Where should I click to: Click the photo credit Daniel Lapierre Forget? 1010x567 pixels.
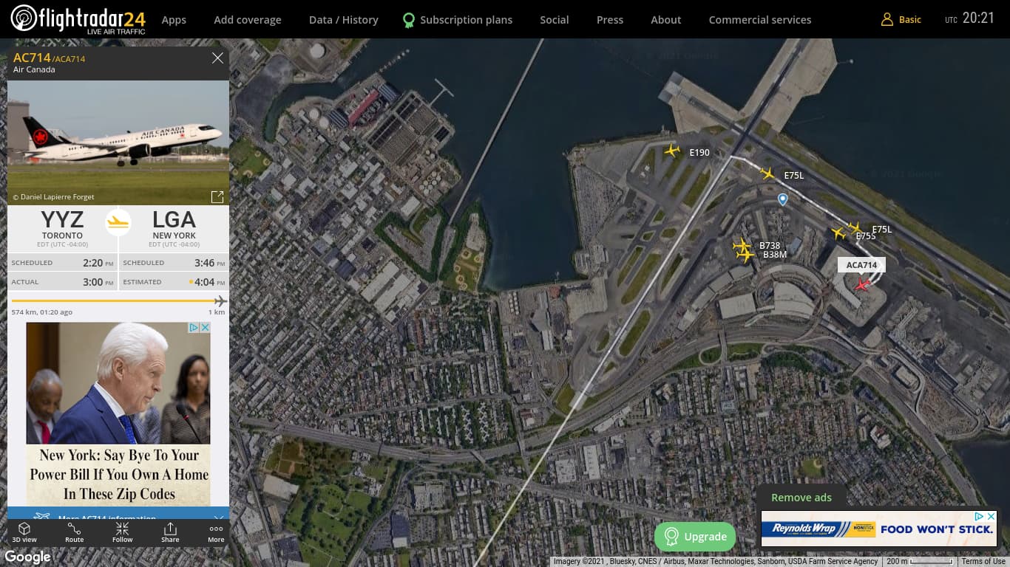53,197
